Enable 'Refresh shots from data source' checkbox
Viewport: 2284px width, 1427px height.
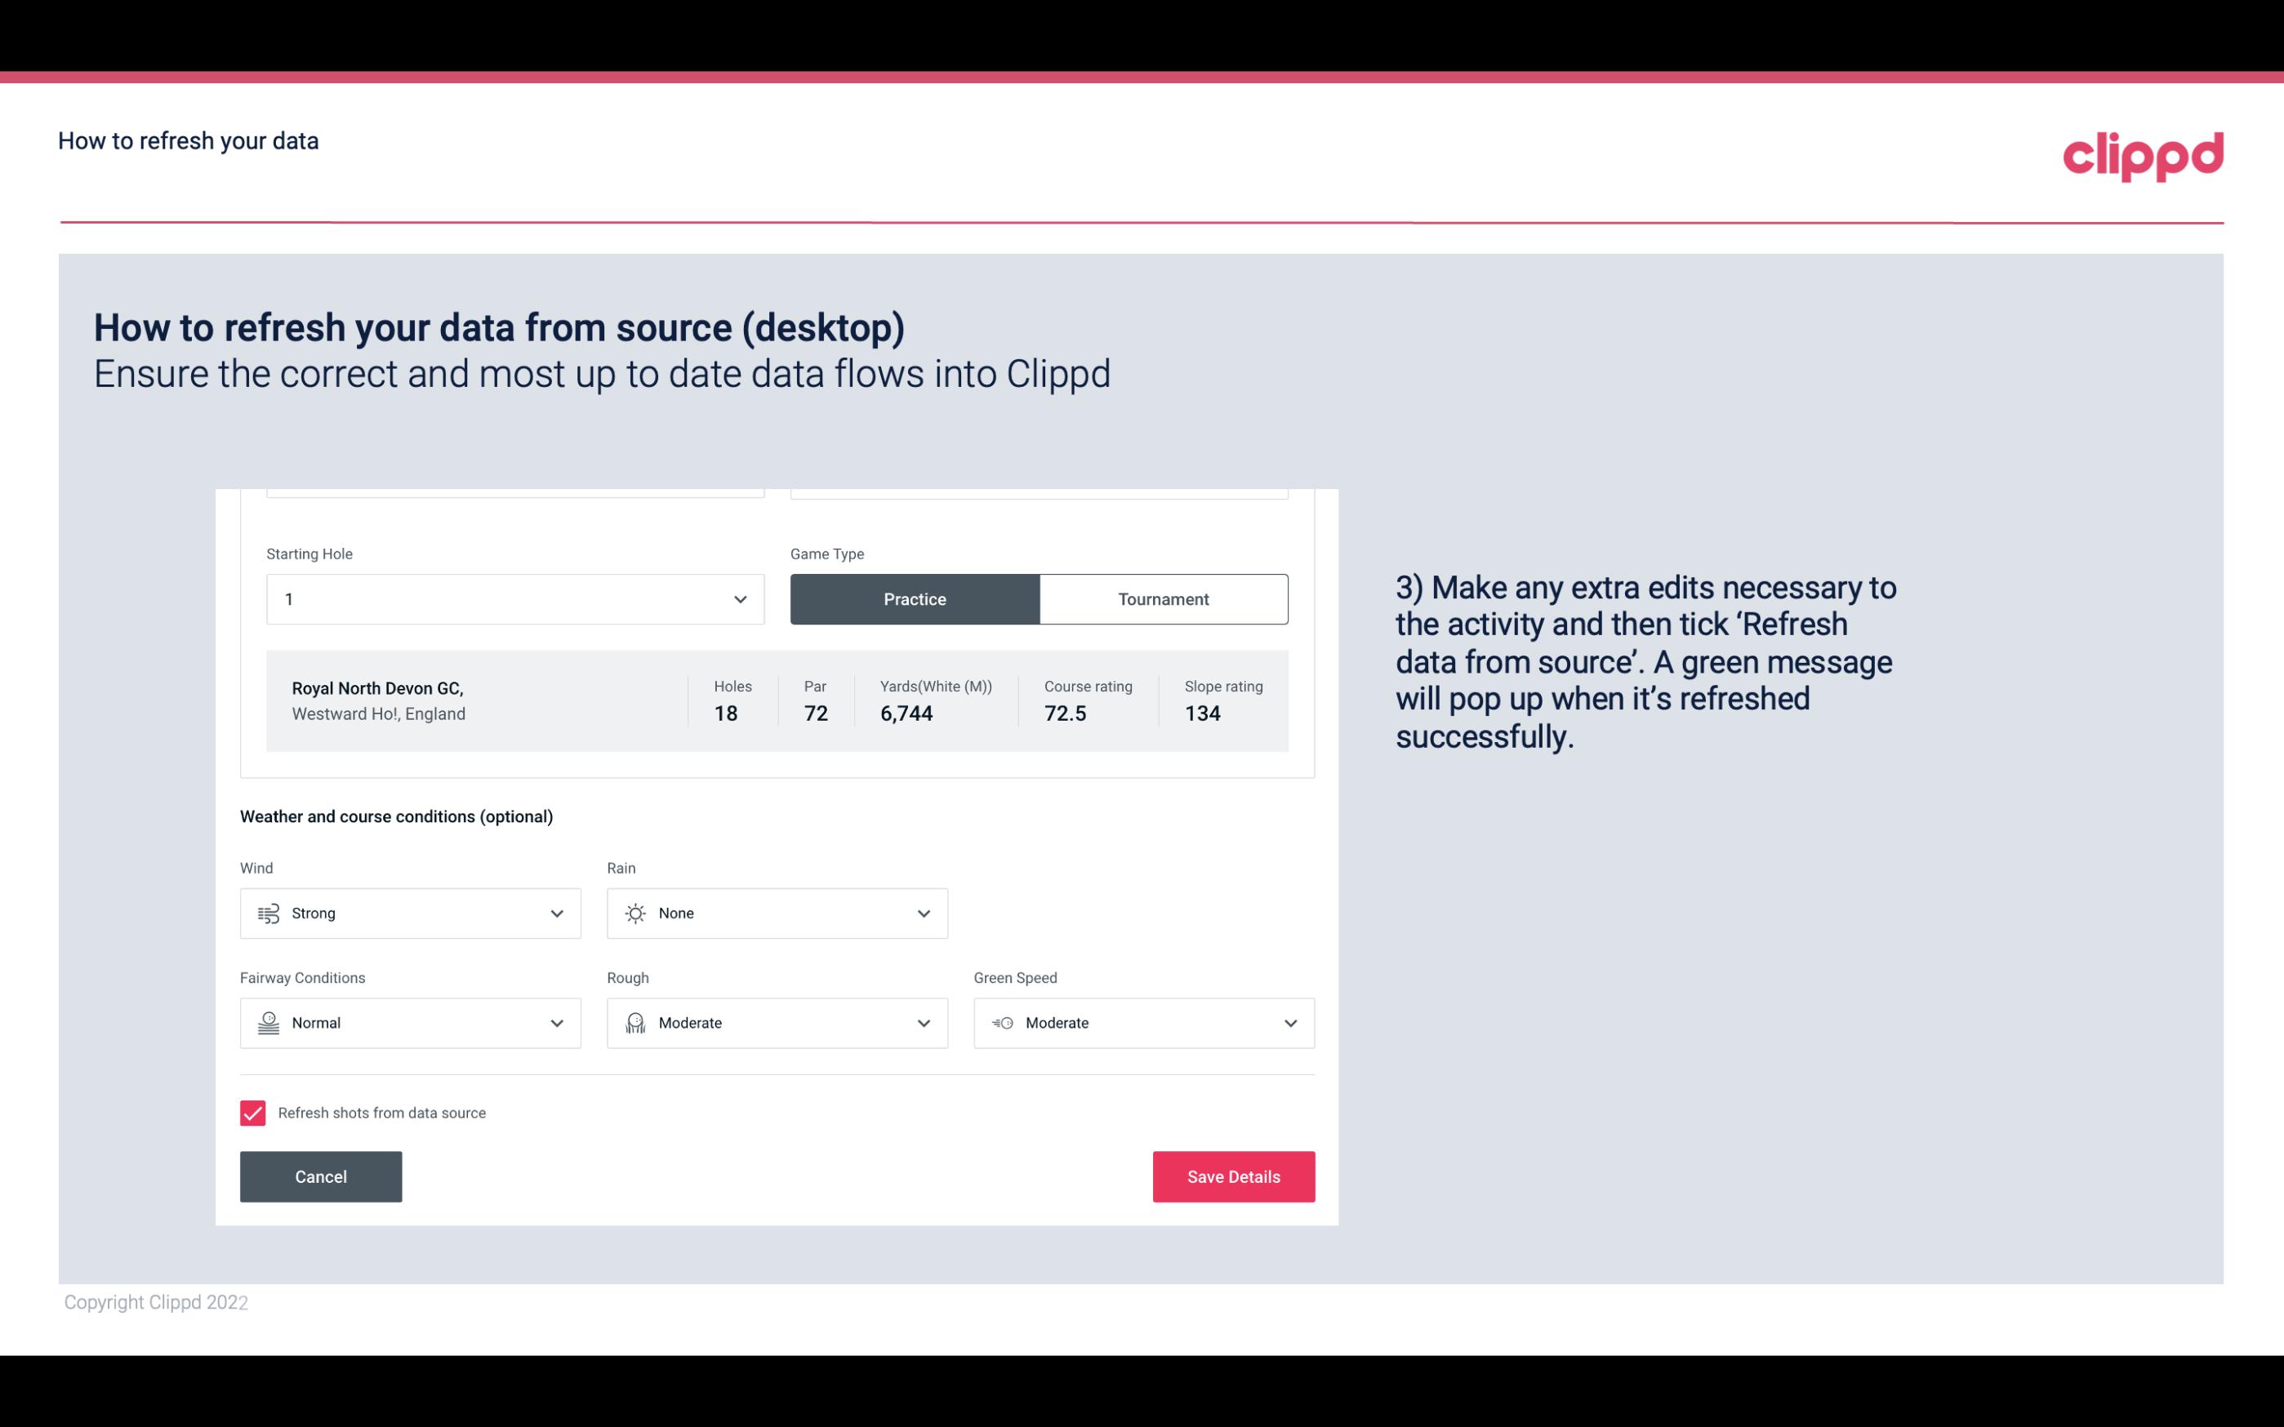pos(253,1113)
